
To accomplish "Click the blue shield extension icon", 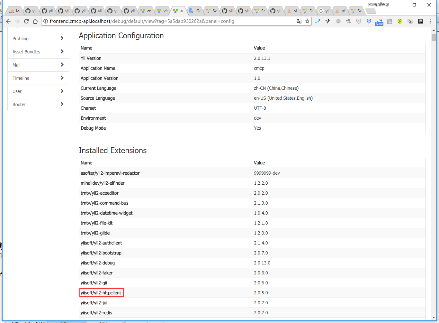I will click(x=369, y=21).
